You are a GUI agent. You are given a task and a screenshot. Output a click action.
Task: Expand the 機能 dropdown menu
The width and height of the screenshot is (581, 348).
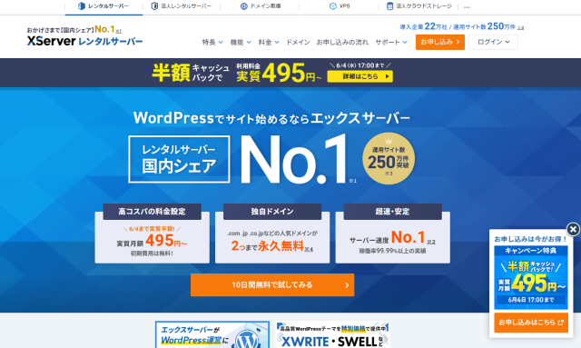click(x=241, y=43)
